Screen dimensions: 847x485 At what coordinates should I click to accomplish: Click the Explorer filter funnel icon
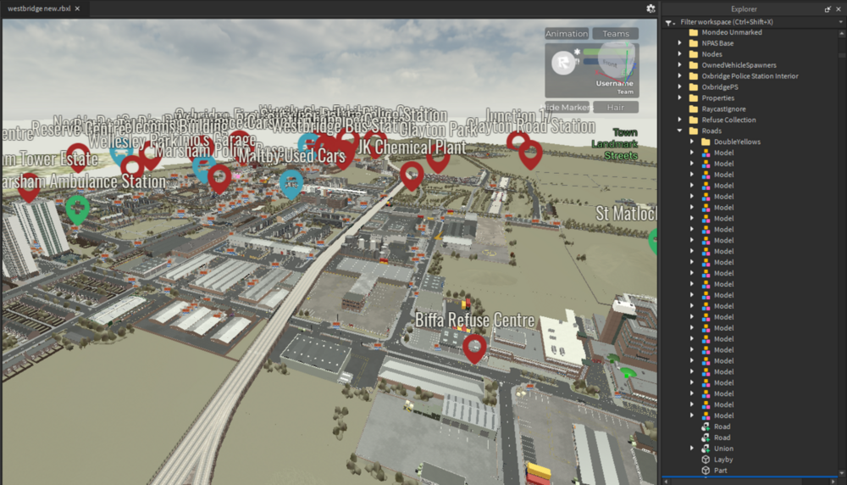click(669, 22)
